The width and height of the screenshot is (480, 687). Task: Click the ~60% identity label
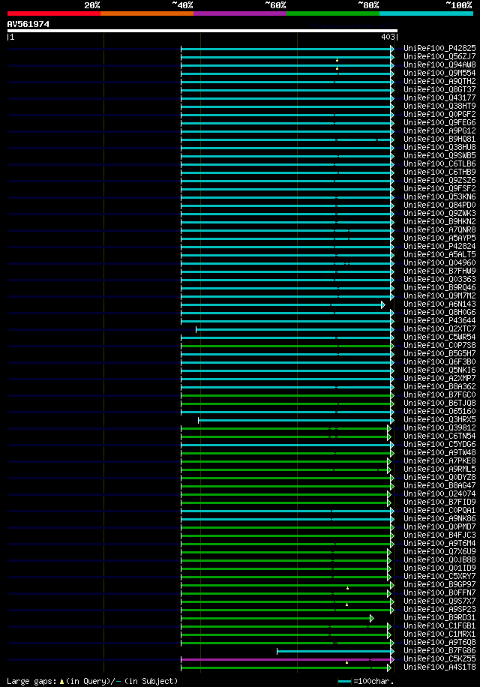coord(275,5)
